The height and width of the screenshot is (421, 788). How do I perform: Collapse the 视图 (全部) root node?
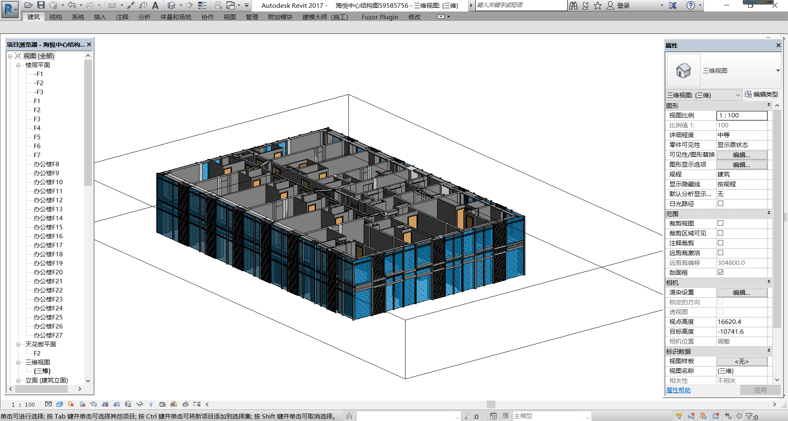click(x=10, y=56)
